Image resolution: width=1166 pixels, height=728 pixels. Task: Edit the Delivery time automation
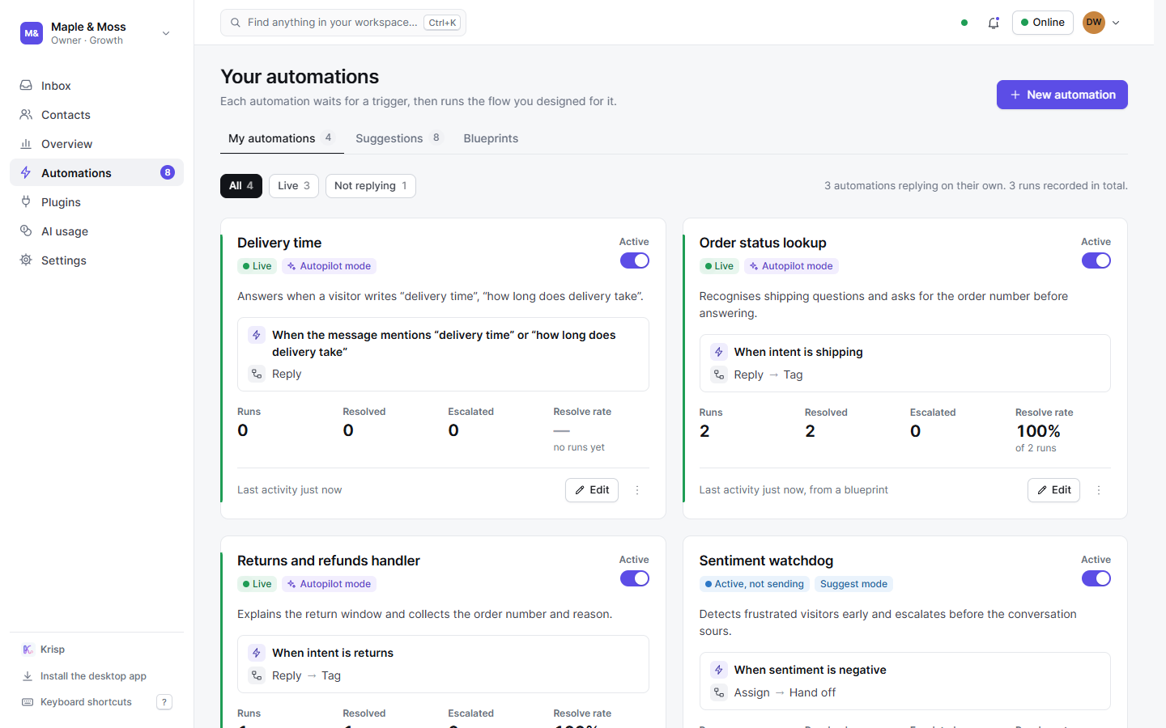click(592, 490)
